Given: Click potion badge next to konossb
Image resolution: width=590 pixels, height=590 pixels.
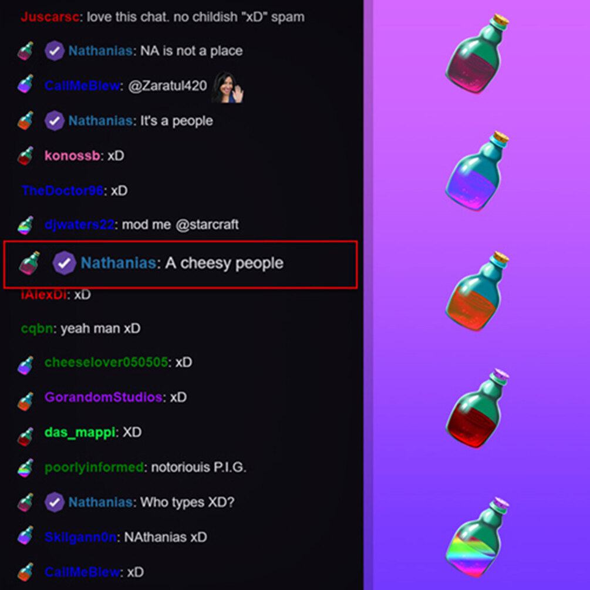Looking at the screenshot, I should [x=26, y=156].
